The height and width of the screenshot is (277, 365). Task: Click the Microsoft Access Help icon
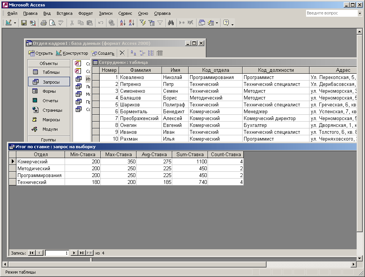(x=226, y=23)
